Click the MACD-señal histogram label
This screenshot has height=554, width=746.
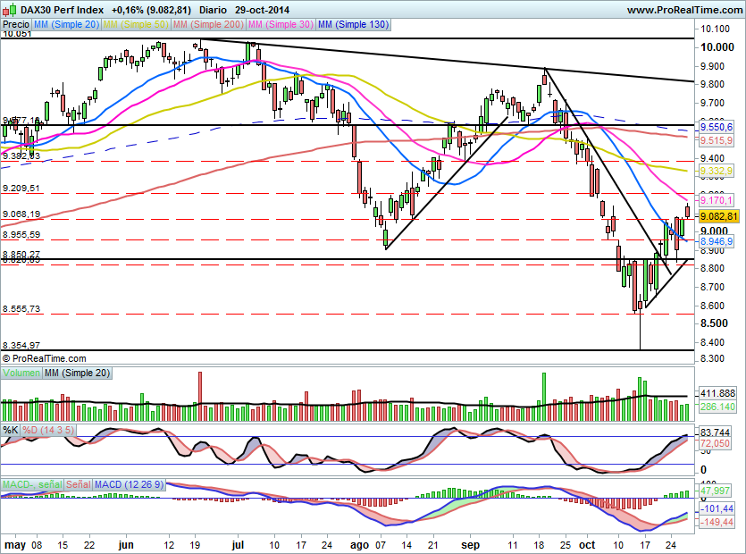coord(32,484)
